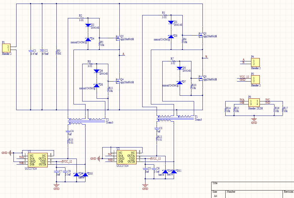
Task: Select the P3 Header 2X2H connector
Action: click(254, 103)
